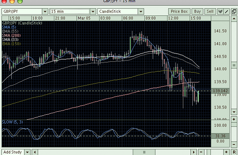The width and height of the screenshot is (238, 155).
Task: Click the R reset button
Action: (234, 152)
